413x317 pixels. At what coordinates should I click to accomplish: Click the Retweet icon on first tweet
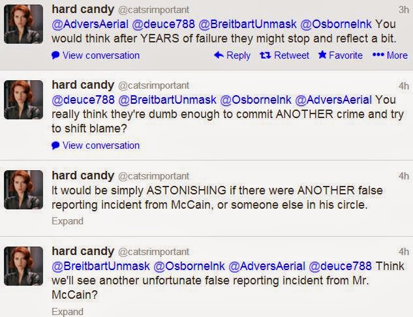[x=265, y=55]
